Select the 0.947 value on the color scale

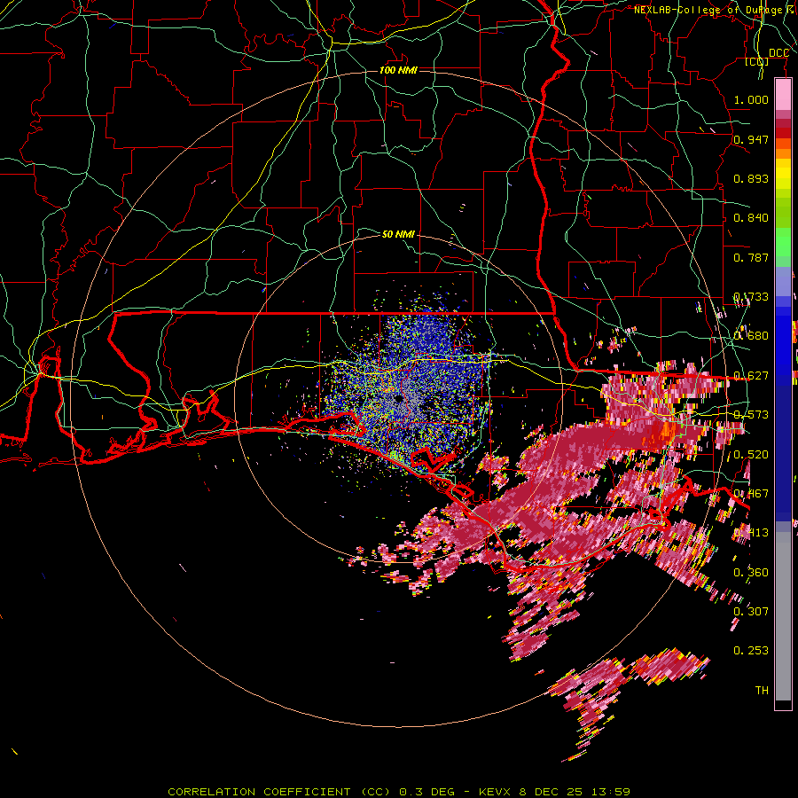[x=751, y=139]
